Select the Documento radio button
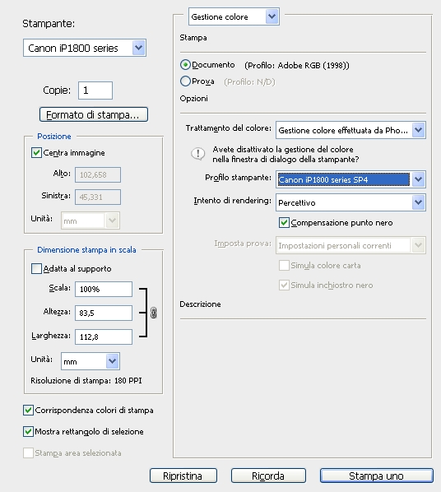This screenshot has width=441, height=492. (185, 65)
